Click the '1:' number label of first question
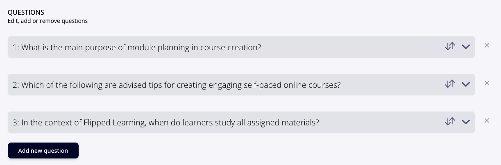 (16, 47)
